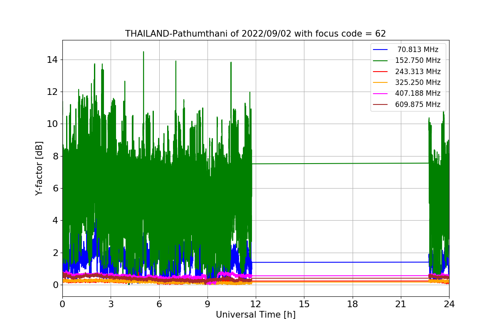Select the 70.813 MHz legend label

pyautogui.click(x=417, y=50)
